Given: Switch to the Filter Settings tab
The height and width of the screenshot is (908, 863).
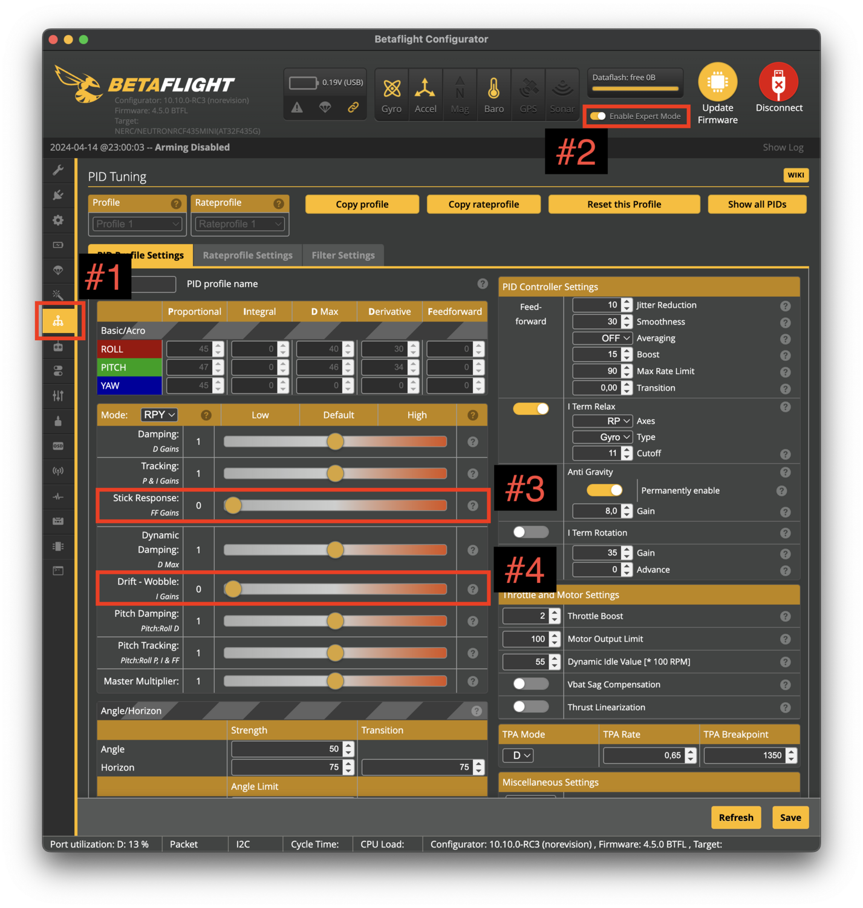Looking at the screenshot, I should coord(343,255).
